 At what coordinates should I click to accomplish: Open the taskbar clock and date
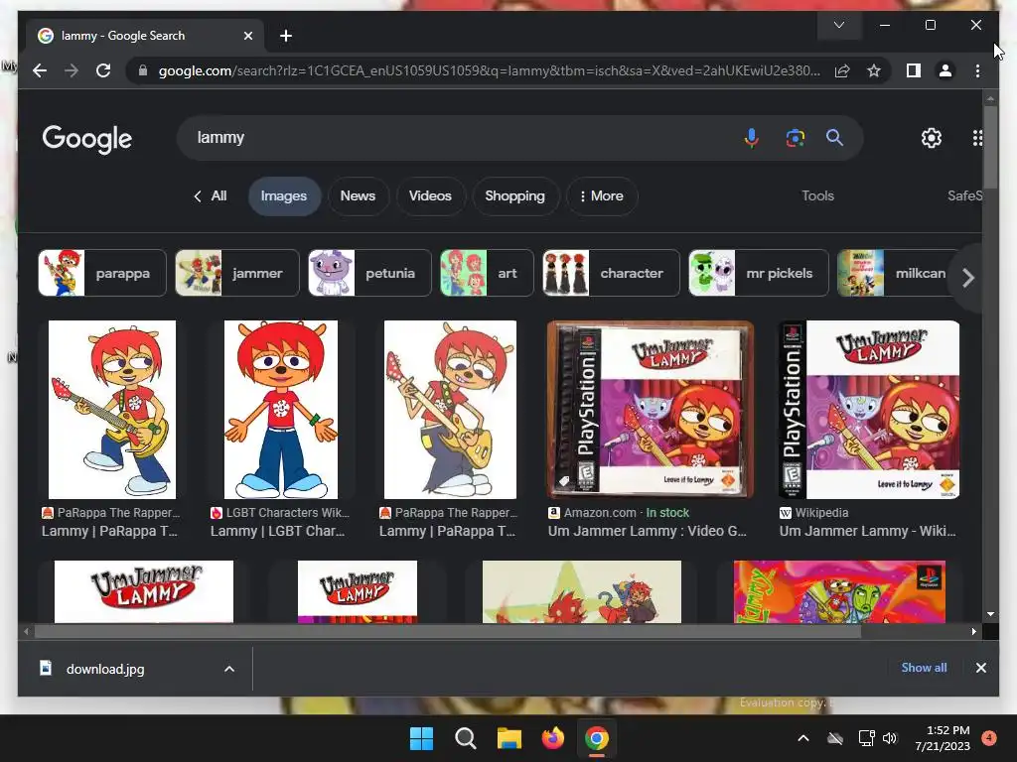943,738
